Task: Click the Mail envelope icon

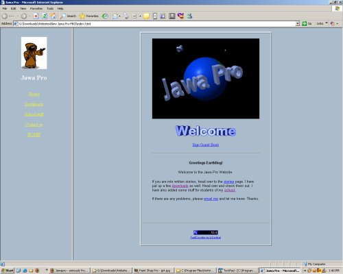Action: pos(115,16)
